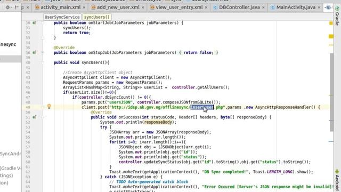Click the '{ return false; }' folded region

pos(199,52)
